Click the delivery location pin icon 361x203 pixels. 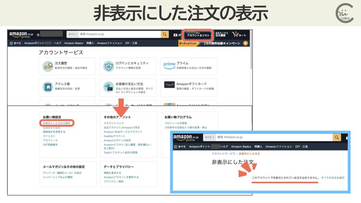coord(38,35)
